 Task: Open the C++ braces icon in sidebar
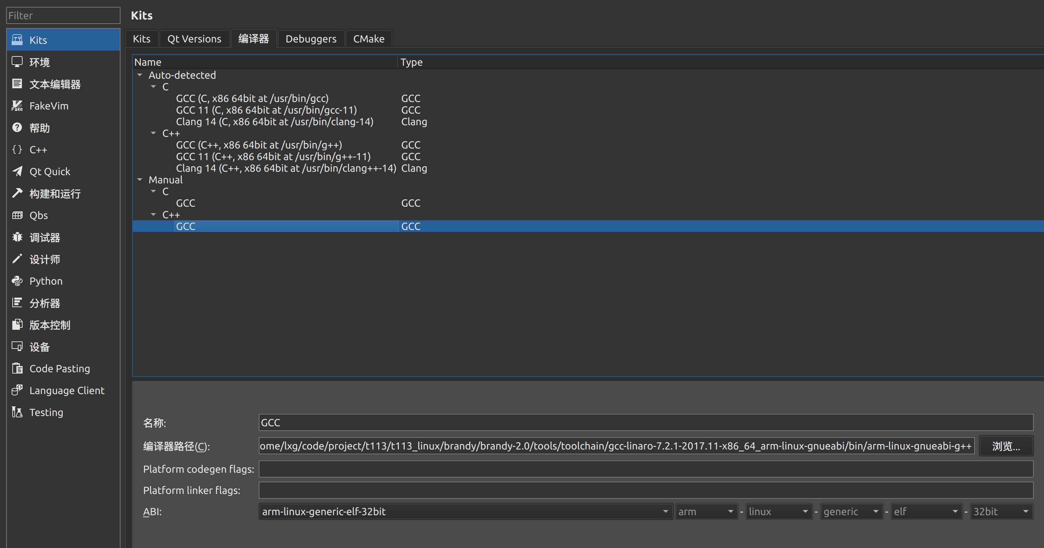[17, 149]
